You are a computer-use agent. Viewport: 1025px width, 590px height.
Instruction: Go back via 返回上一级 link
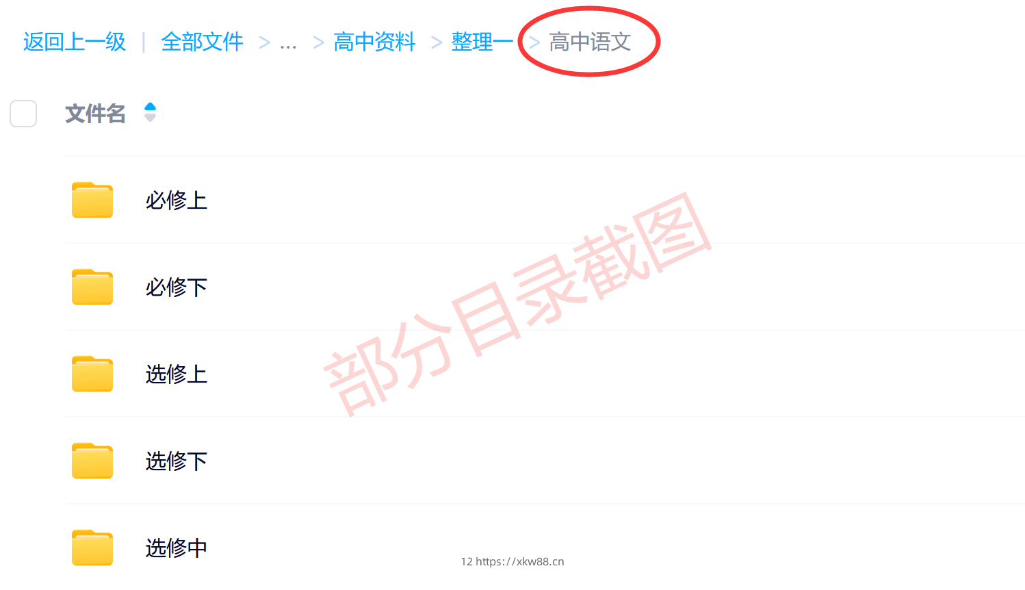tap(75, 42)
